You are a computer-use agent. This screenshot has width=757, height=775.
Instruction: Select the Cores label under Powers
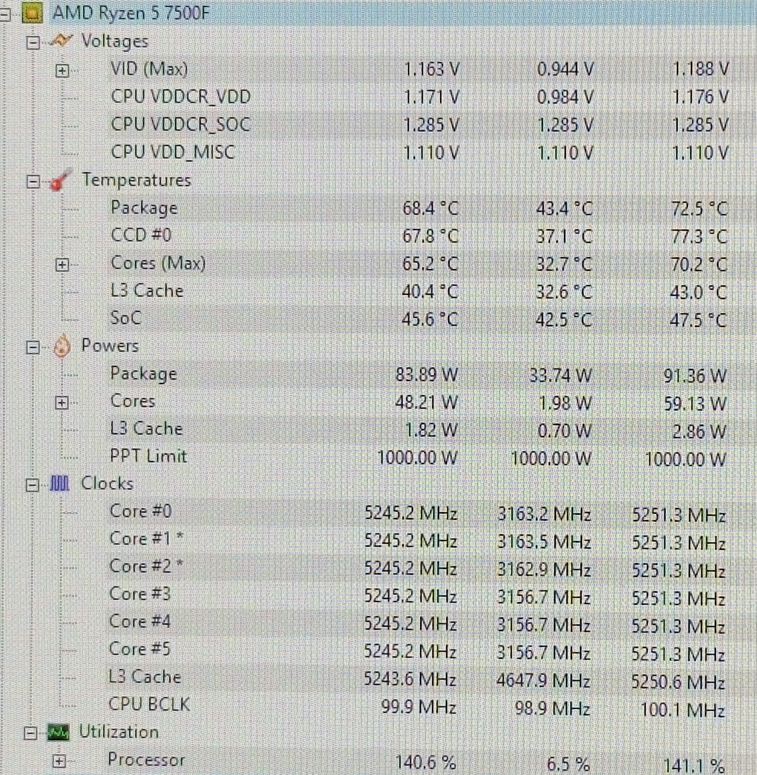pyautogui.click(x=132, y=401)
